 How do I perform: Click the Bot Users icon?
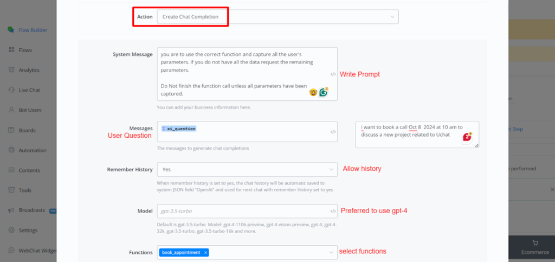click(11, 110)
